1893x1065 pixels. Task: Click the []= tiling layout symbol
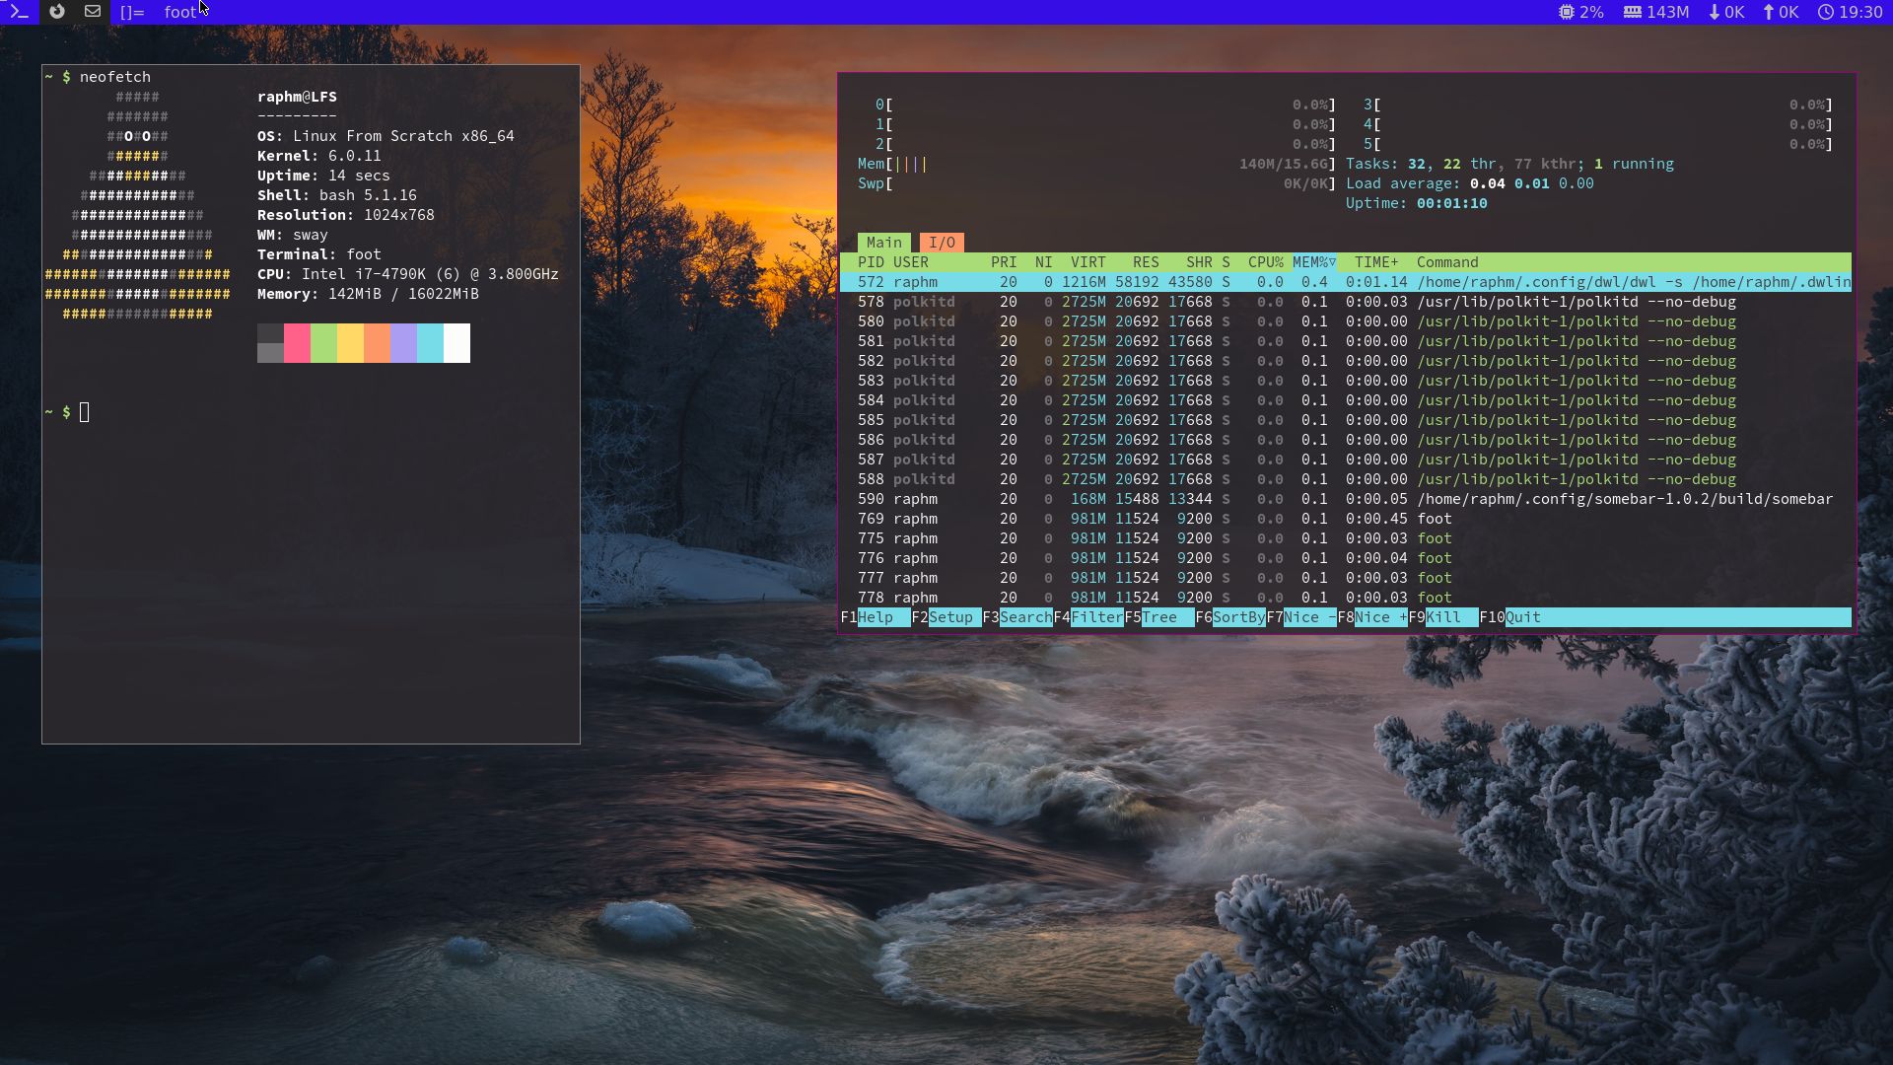132,12
